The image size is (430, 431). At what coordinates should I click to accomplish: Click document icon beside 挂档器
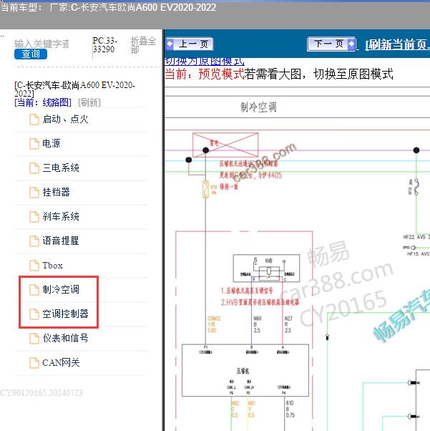pyautogui.click(x=34, y=193)
